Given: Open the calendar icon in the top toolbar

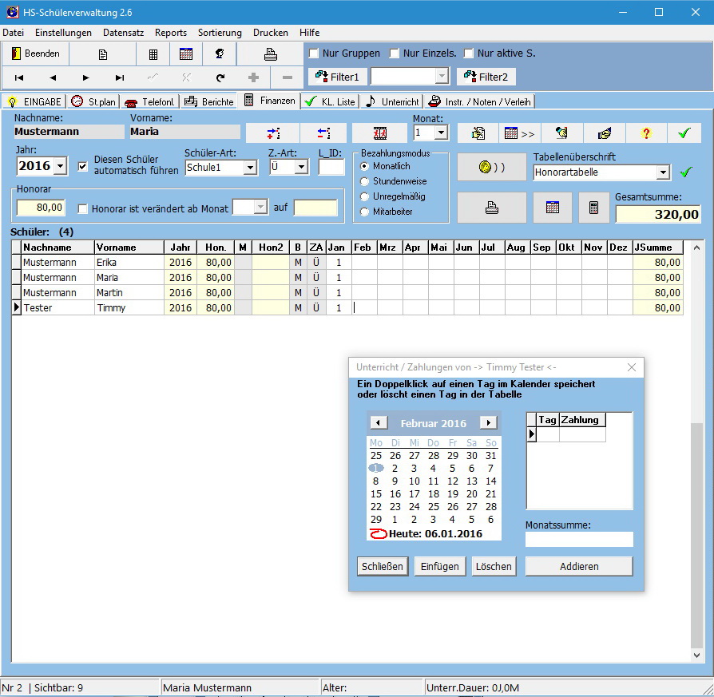Looking at the screenshot, I should [x=186, y=54].
